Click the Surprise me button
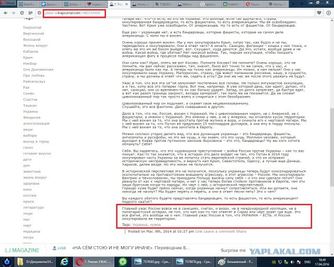The height and width of the screenshot is (267, 334). tap(233, 250)
